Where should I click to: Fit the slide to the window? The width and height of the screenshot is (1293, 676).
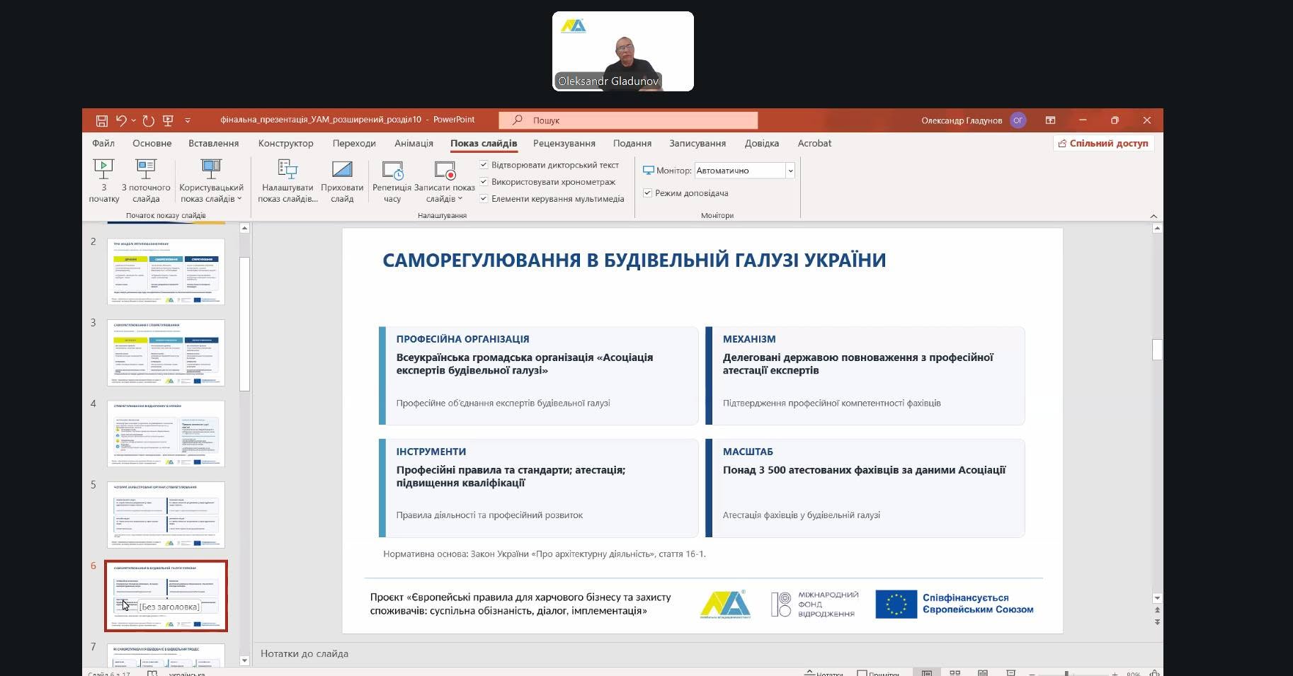1155,672
